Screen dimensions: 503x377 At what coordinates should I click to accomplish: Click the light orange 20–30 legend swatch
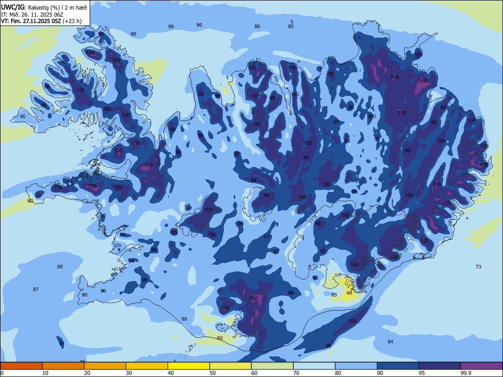[105, 366]
